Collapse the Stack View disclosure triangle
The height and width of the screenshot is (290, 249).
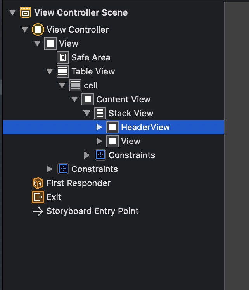[87, 113]
